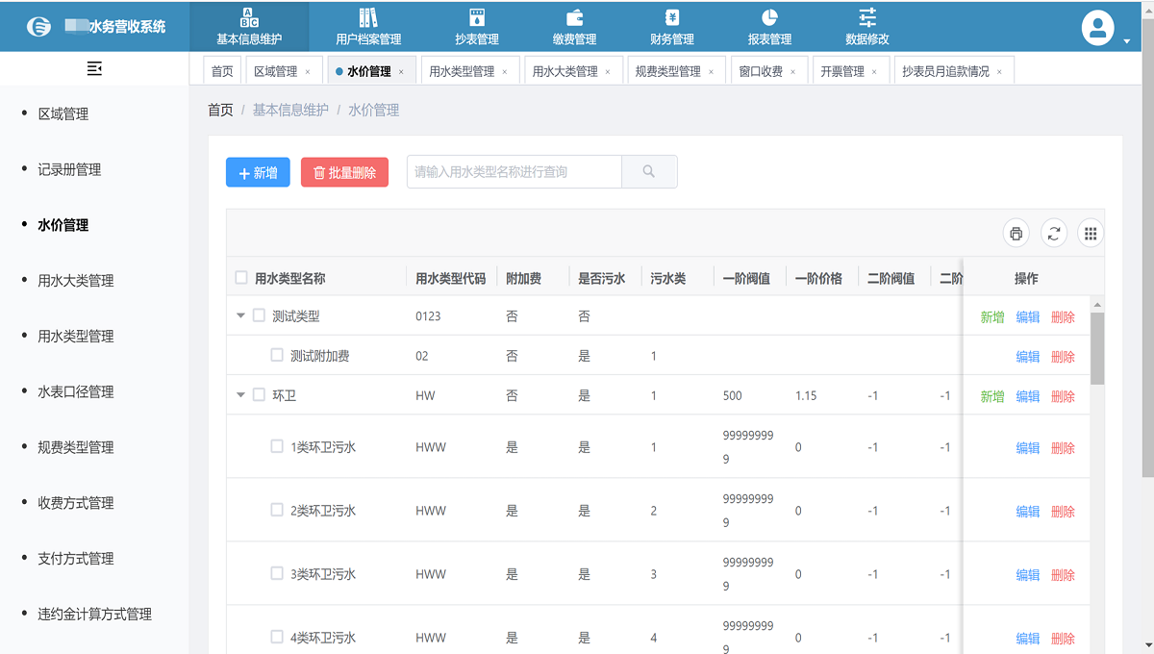Switch to the 窗口收费 tab
The width and height of the screenshot is (1154, 654).
coord(763,69)
